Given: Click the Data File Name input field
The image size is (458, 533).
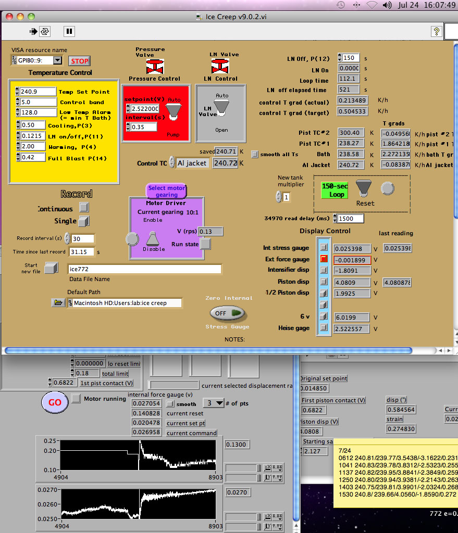Looking at the screenshot, I should coord(144,269).
